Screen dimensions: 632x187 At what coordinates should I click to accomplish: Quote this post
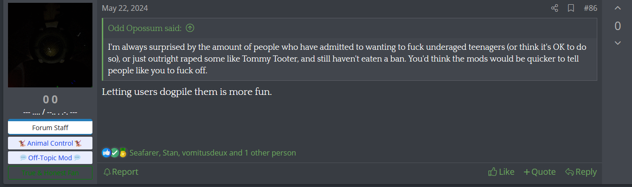click(x=540, y=172)
